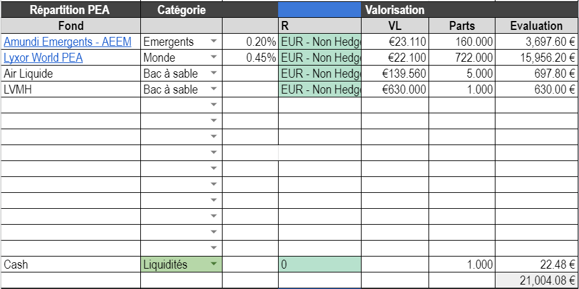Click the 722.000 Parts cell

point(462,58)
